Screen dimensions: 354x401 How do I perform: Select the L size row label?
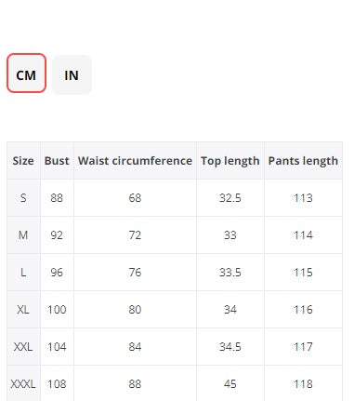(x=23, y=273)
